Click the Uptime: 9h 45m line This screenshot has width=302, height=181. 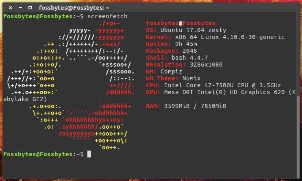[171, 44]
